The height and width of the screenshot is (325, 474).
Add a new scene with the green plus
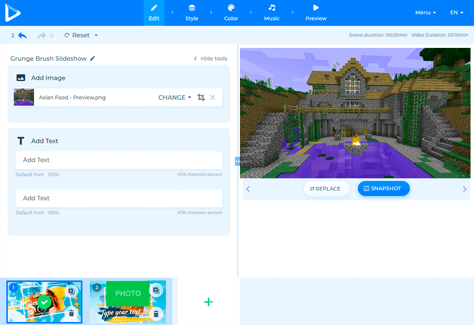coord(208,302)
